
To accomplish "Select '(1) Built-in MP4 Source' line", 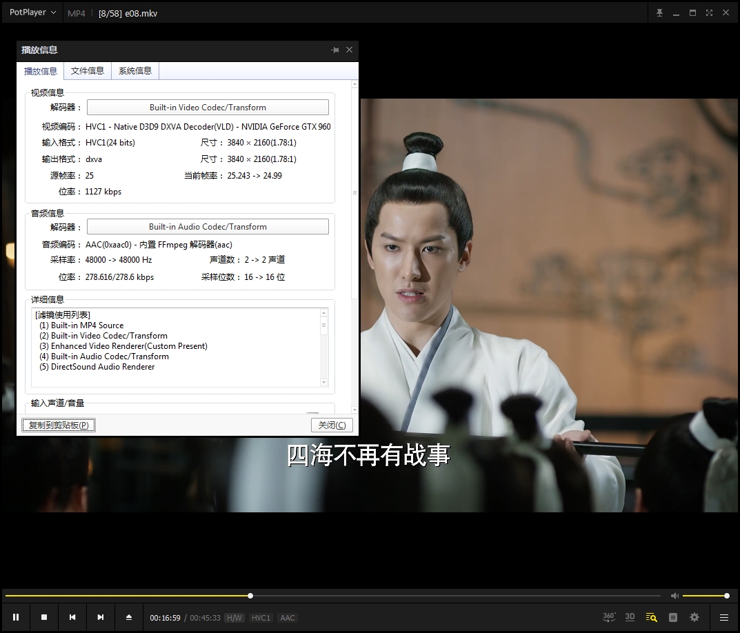I will point(81,325).
